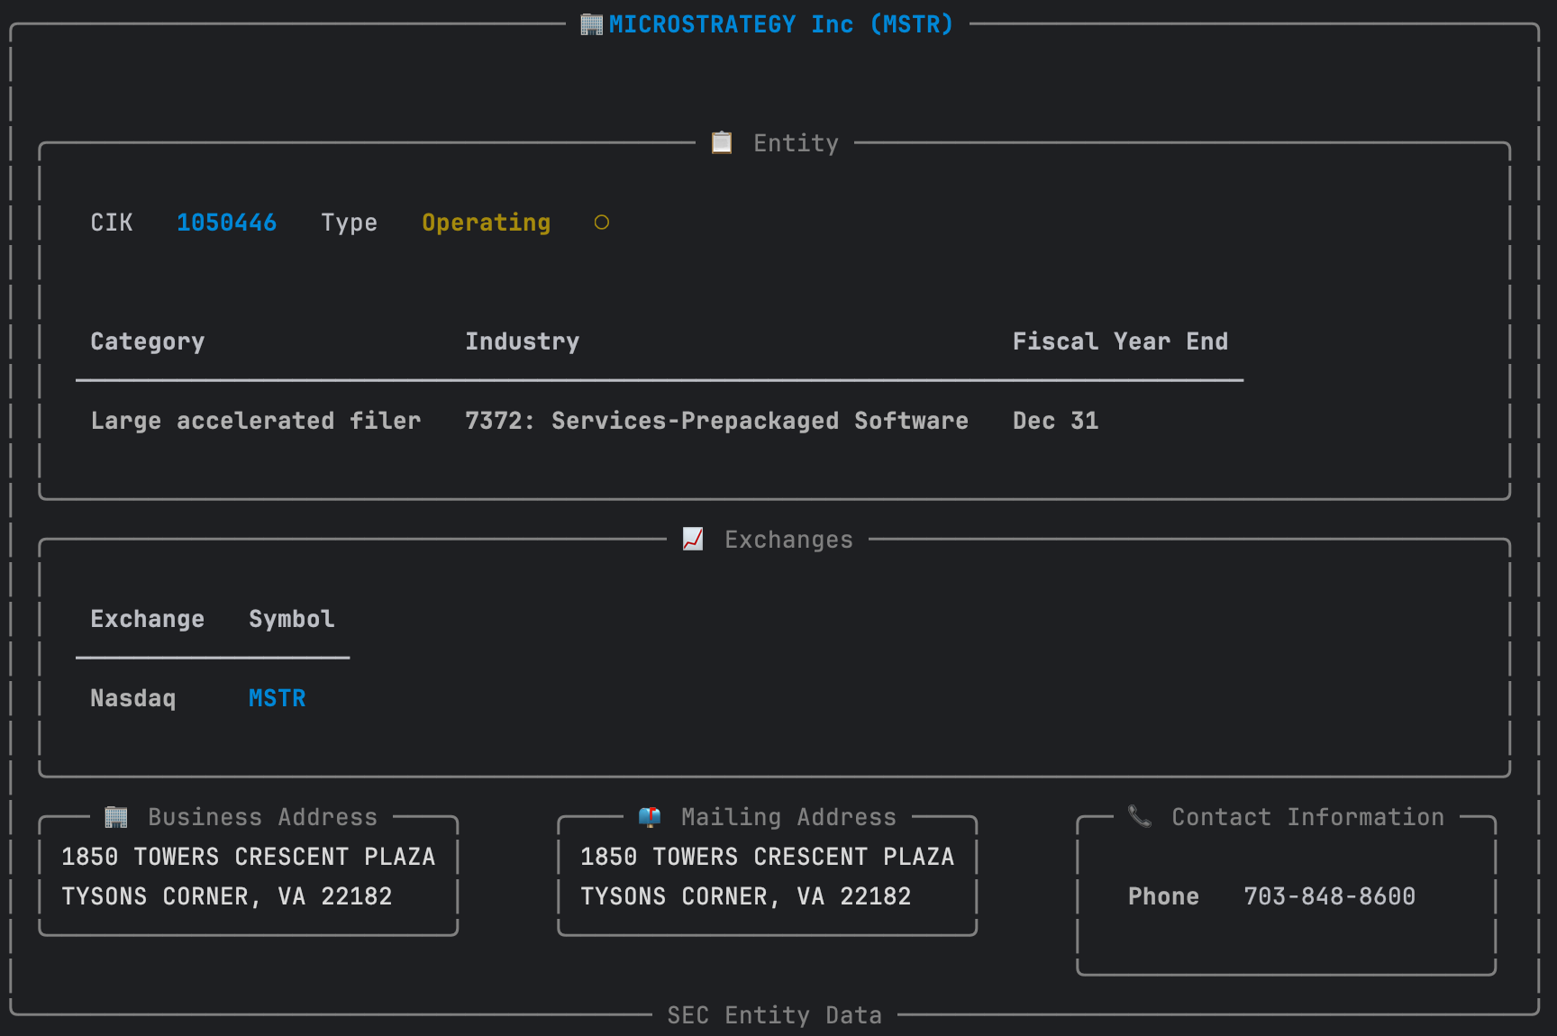Click the Exchanges panel heading
The height and width of the screenshot is (1036, 1557).
click(x=789, y=540)
